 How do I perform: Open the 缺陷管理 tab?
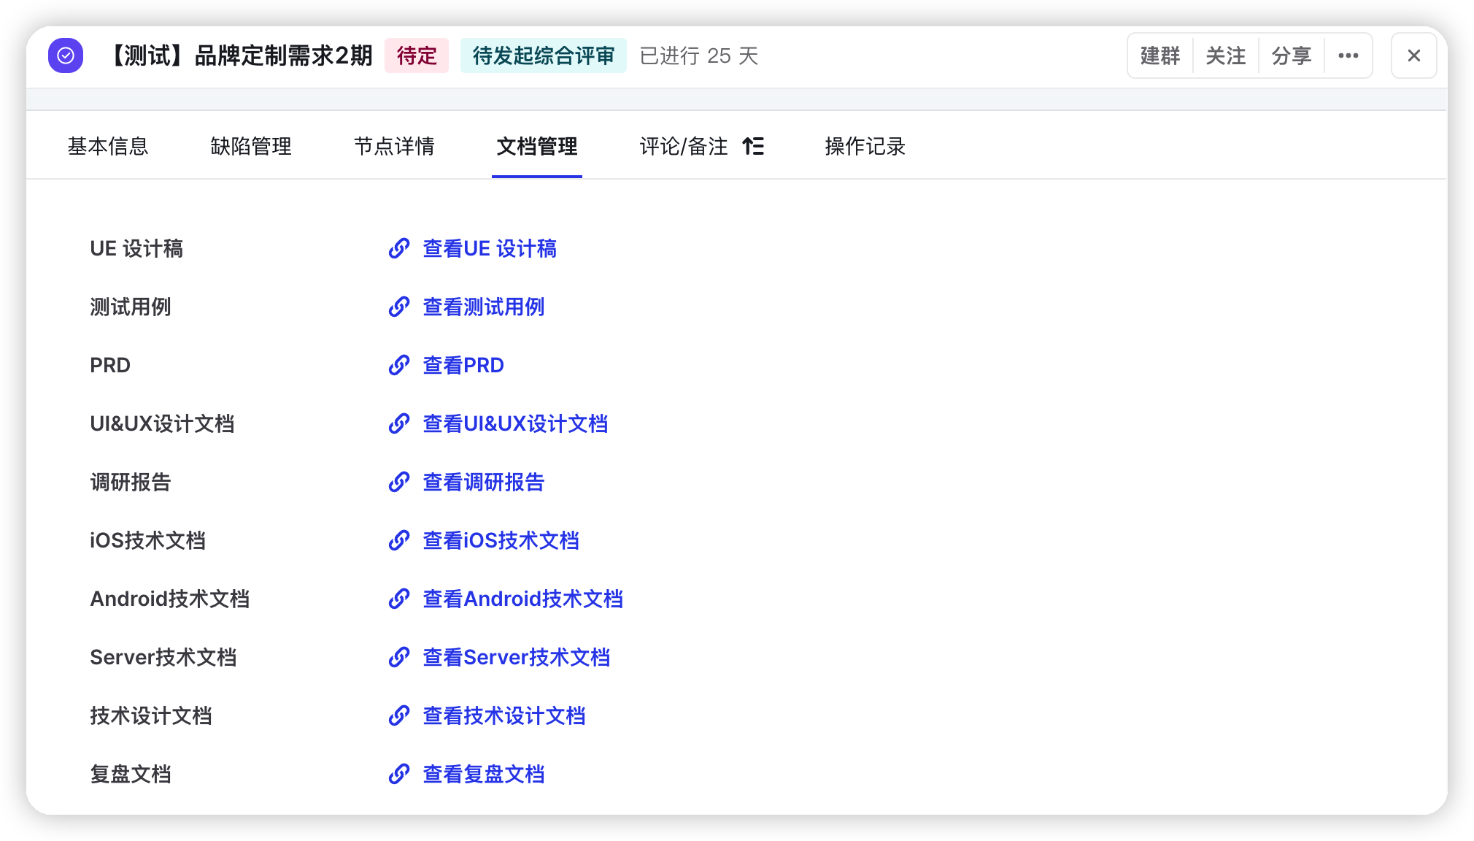[x=251, y=146]
